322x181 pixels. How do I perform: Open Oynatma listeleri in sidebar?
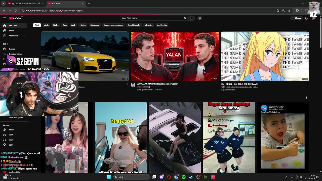coord(14,54)
